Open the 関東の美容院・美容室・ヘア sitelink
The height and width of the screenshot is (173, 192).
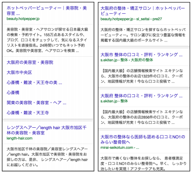pyautogui.click(x=36, y=102)
